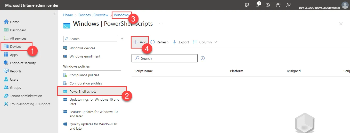350x133 pixels.
Task: Open the Settings gear in top bar
Action: click(x=268, y=5)
